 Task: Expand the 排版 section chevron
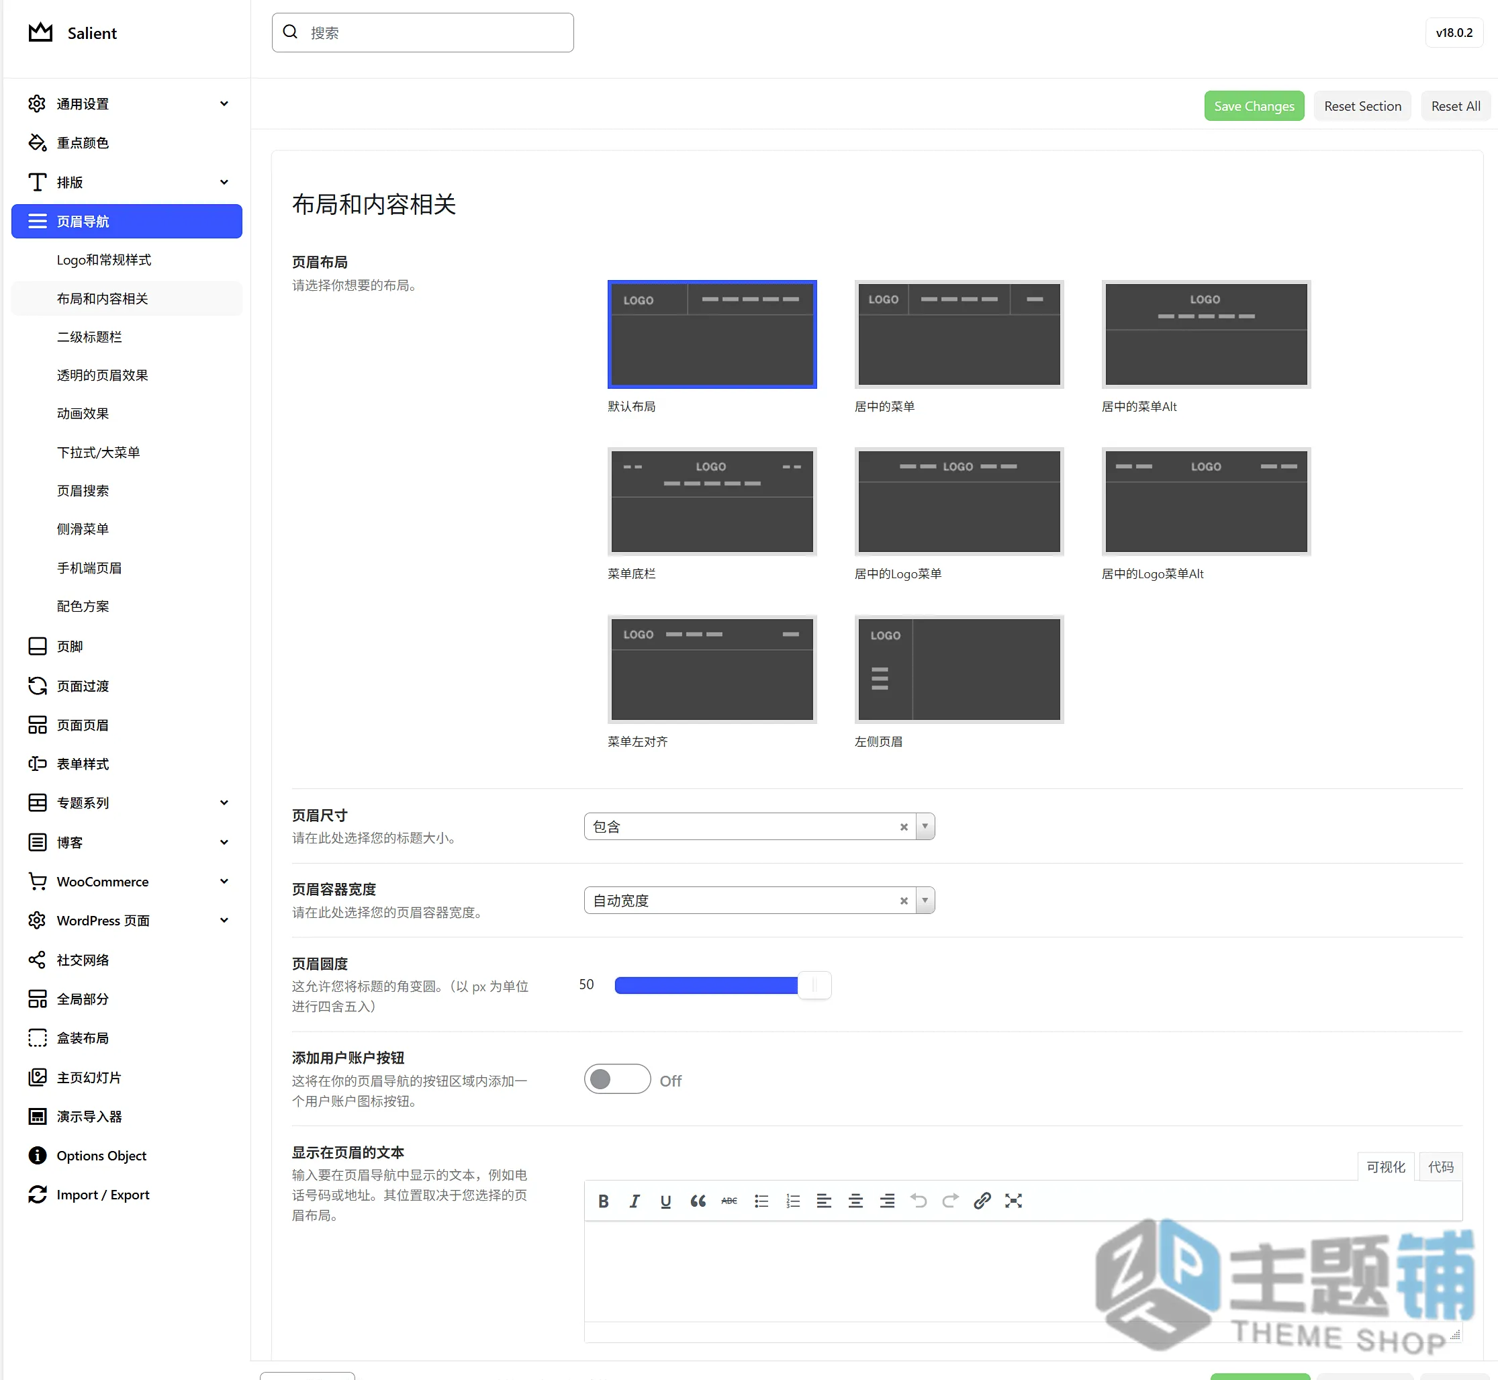point(224,182)
